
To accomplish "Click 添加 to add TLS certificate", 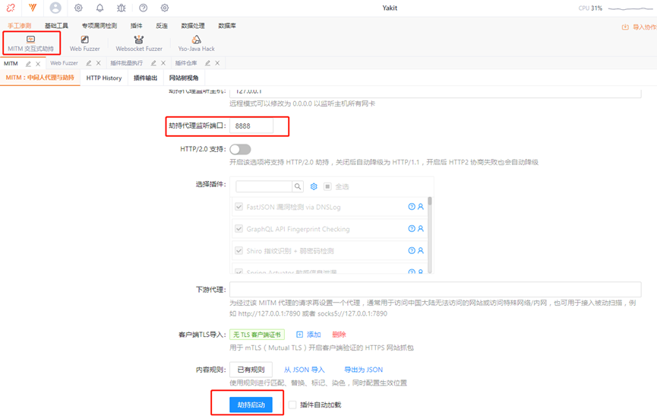I will (x=308, y=334).
